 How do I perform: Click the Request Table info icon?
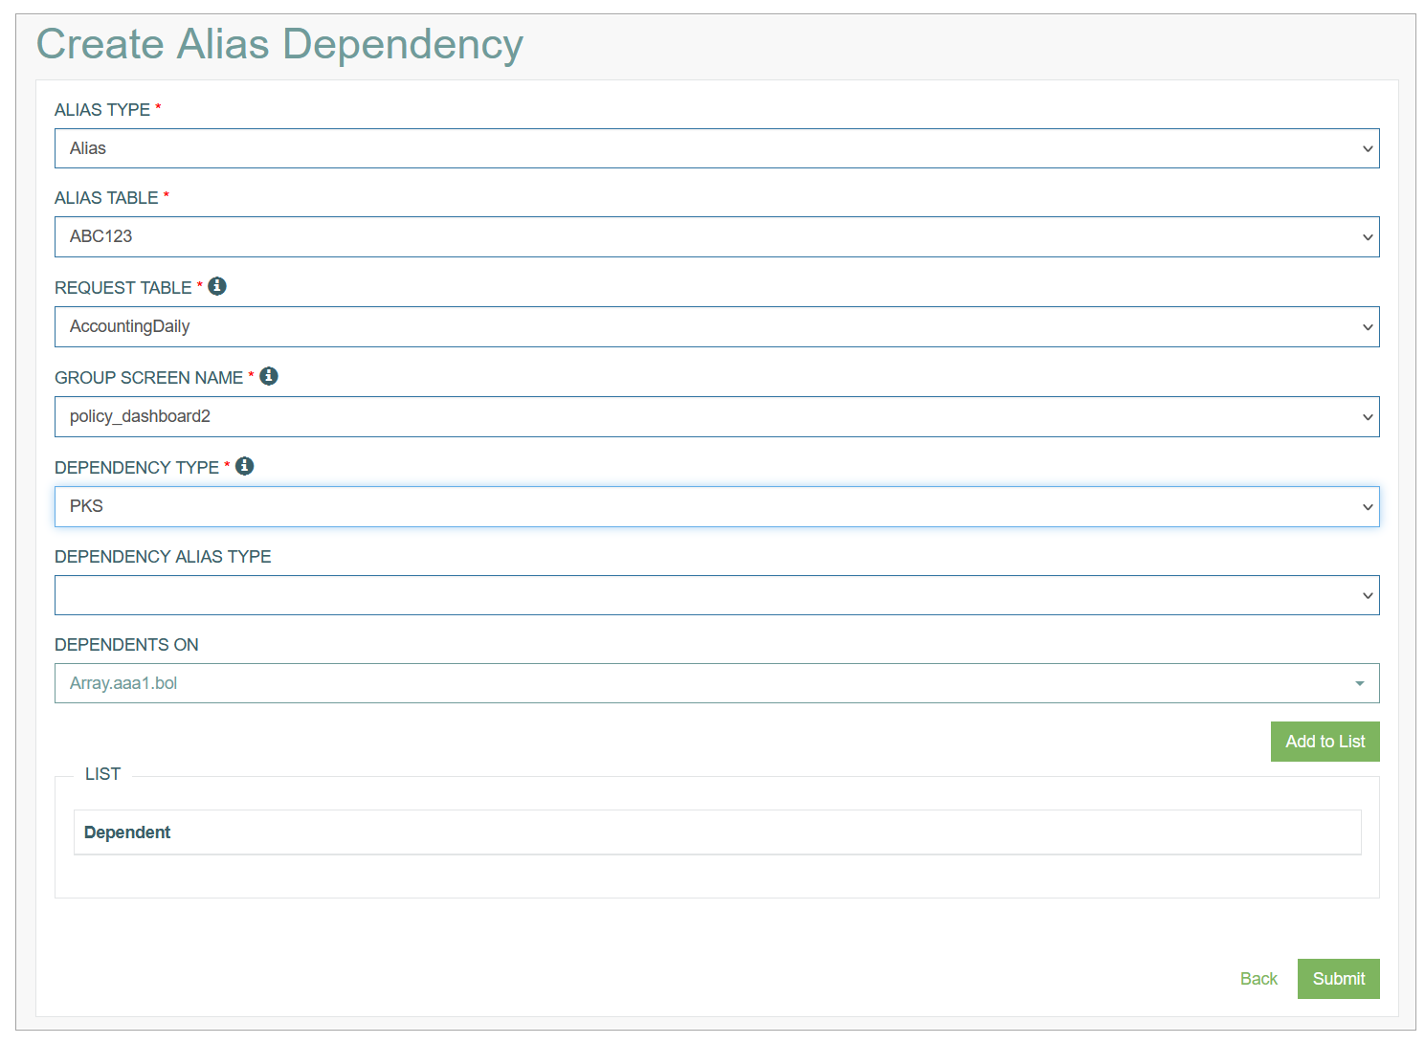(217, 286)
